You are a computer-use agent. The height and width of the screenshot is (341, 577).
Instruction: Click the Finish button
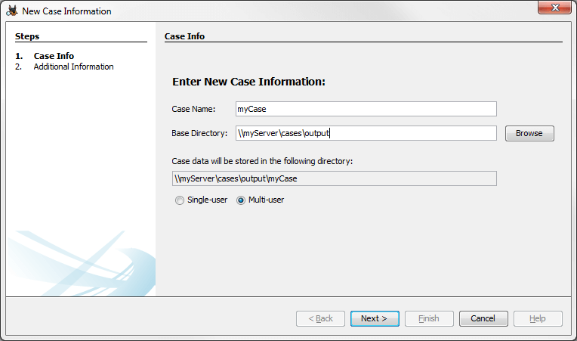tap(428, 318)
